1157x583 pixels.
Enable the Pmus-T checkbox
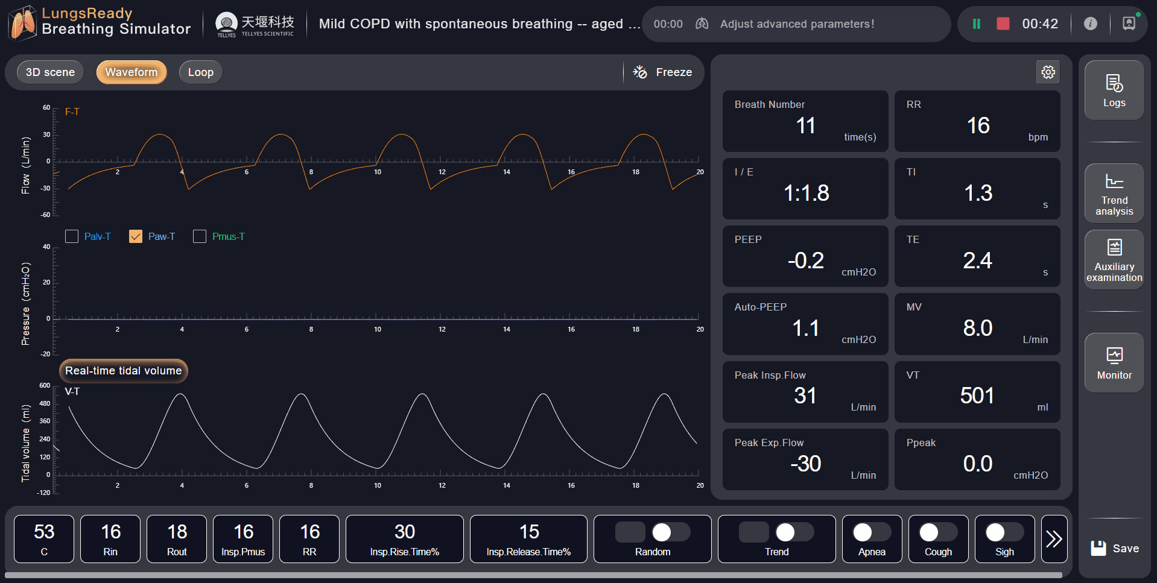click(x=200, y=236)
